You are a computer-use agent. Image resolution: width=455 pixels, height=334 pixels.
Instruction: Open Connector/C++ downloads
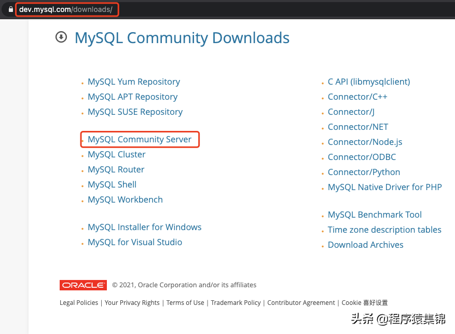tap(357, 97)
